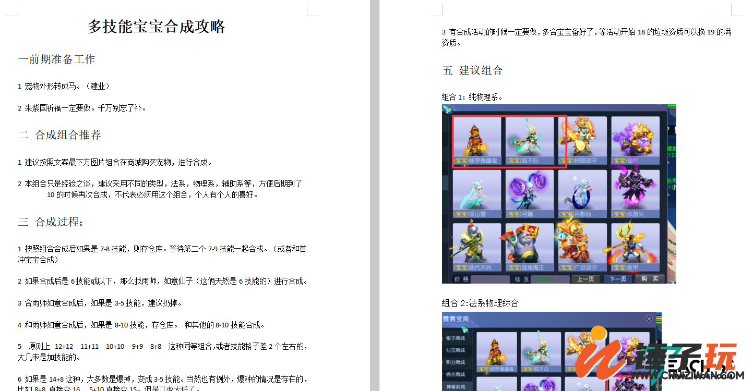Pick 独角鬼王 pet in the shop grid
Image resolution: width=753 pixels, height=391 pixels.
pos(530,247)
